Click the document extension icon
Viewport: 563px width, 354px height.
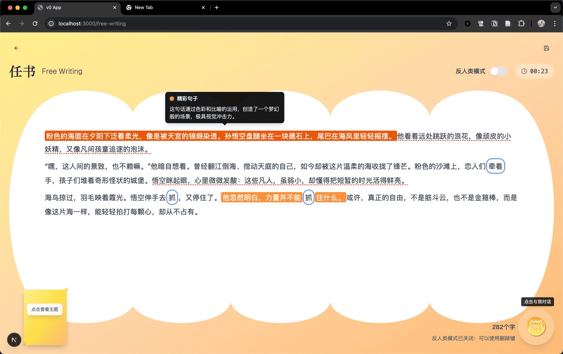(x=508, y=24)
